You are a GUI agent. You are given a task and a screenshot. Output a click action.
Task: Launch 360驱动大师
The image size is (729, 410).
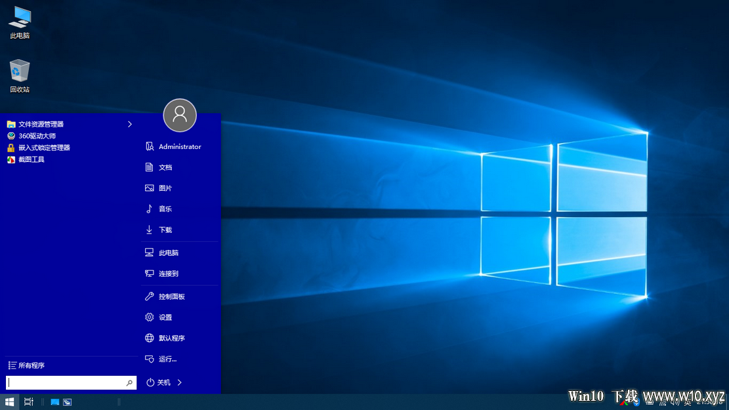click(31, 136)
